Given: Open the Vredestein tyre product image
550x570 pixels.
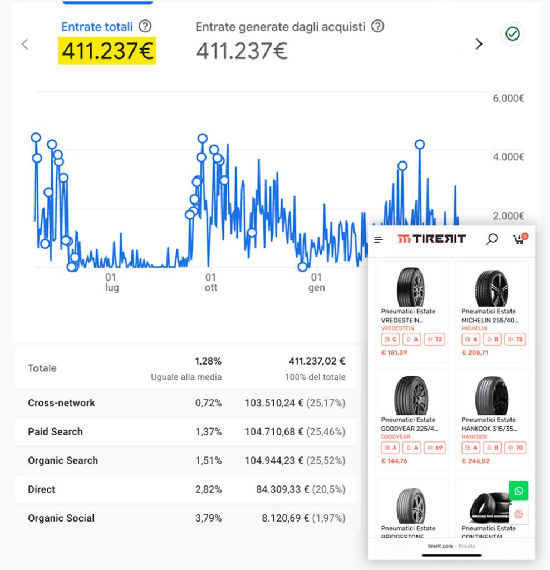Looking at the screenshot, I should click(411, 286).
